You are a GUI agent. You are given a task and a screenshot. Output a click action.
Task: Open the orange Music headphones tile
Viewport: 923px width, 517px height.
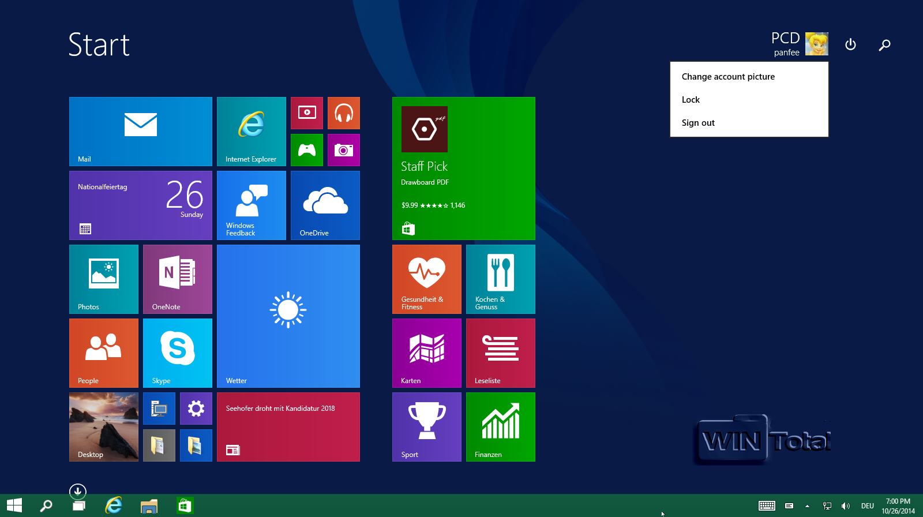(x=344, y=113)
